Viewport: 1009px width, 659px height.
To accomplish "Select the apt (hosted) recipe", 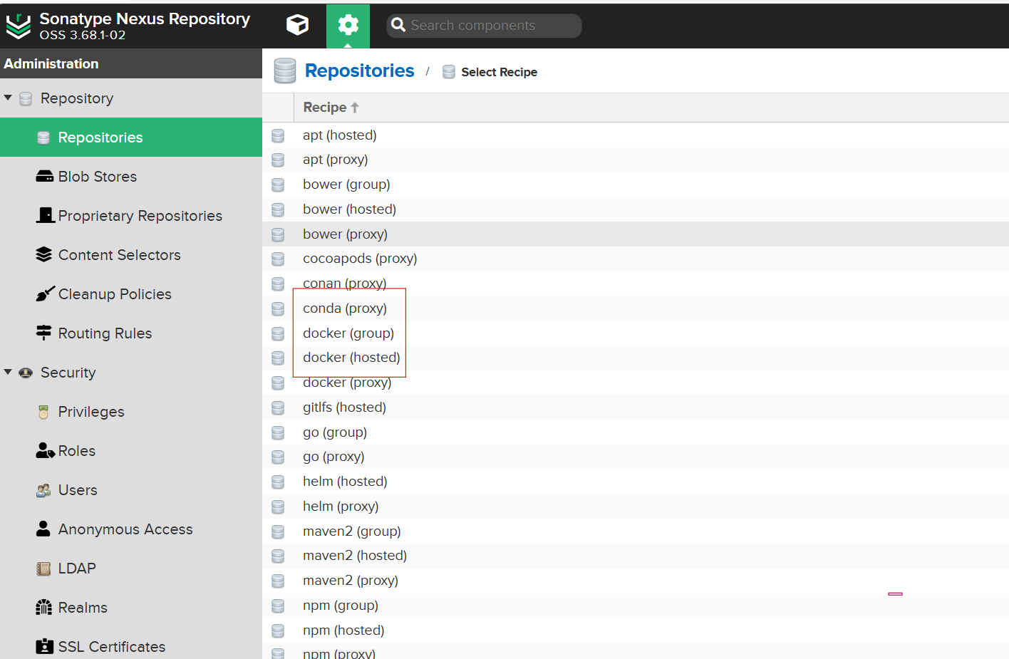I will pyautogui.click(x=636, y=135).
